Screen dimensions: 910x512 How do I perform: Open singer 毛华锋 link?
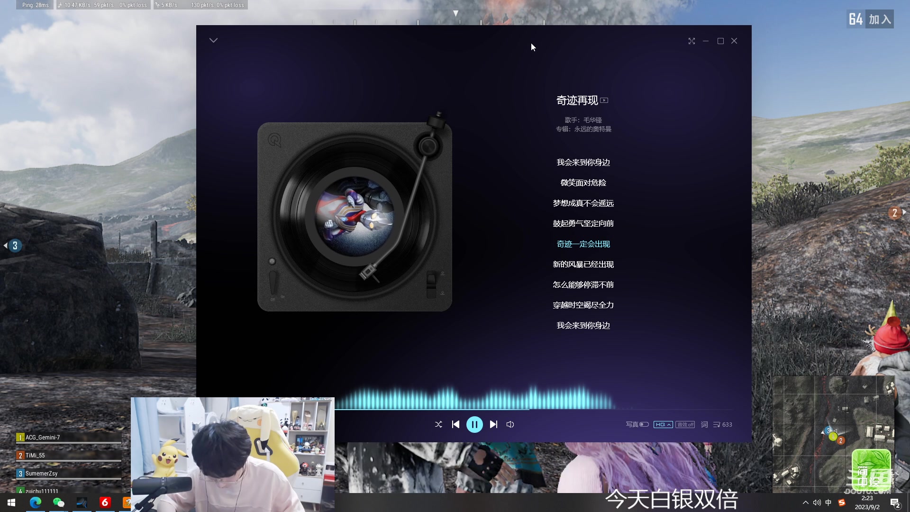pyautogui.click(x=592, y=120)
